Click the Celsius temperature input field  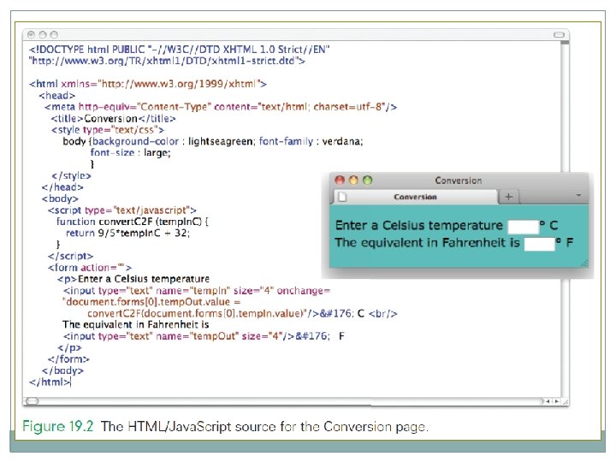524,226
